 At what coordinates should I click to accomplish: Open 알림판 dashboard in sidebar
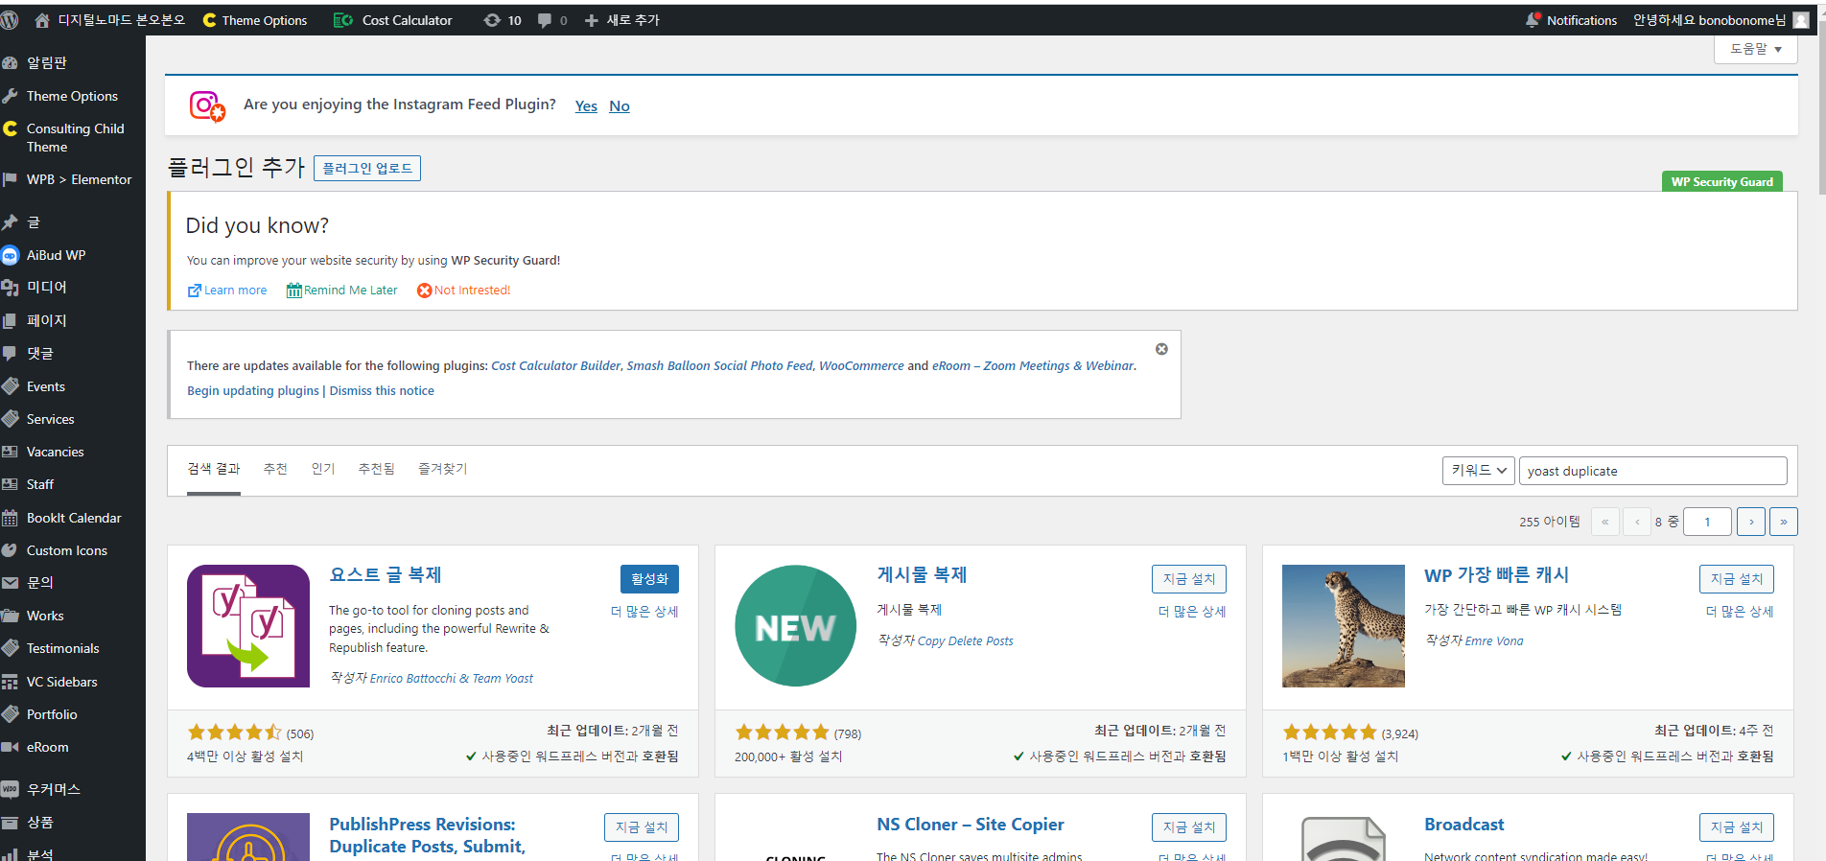pyautogui.click(x=46, y=62)
